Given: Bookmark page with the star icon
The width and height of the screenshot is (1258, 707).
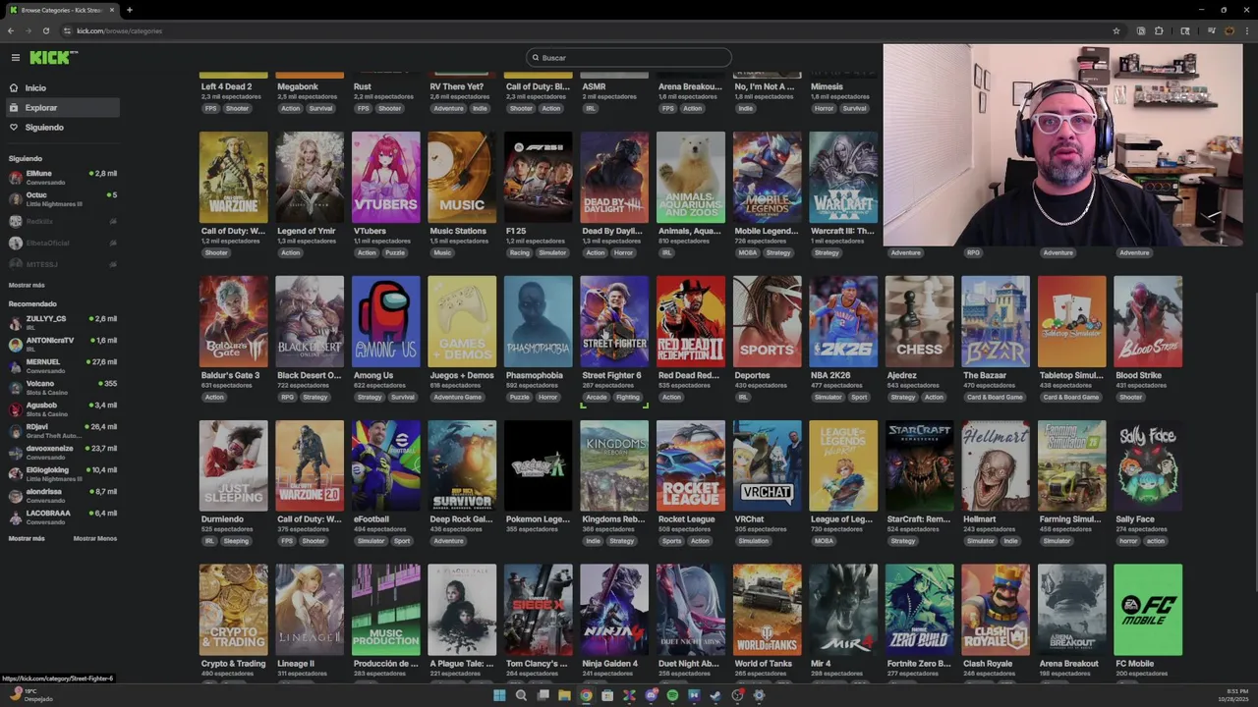Looking at the screenshot, I should (x=1116, y=30).
